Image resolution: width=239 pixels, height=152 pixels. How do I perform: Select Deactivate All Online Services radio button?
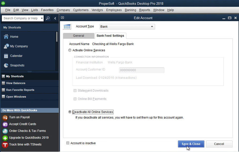[x=70, y=112]
